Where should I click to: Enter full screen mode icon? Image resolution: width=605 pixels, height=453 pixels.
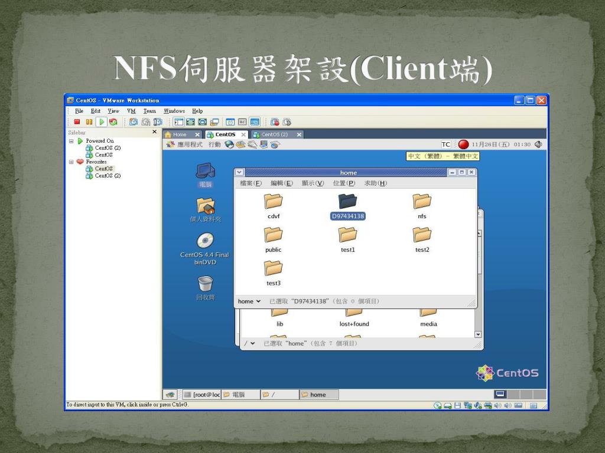(202, 122)
